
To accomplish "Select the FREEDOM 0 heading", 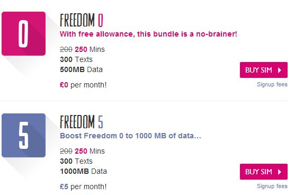I will click(82, 20).
